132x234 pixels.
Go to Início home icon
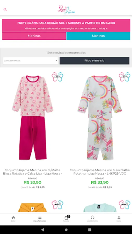13,219
